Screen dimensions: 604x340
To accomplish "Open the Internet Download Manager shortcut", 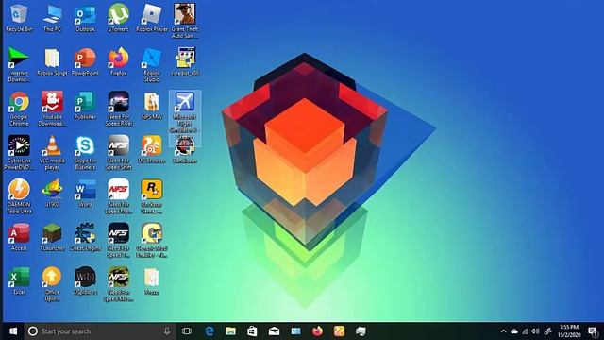I will (19, 65).
